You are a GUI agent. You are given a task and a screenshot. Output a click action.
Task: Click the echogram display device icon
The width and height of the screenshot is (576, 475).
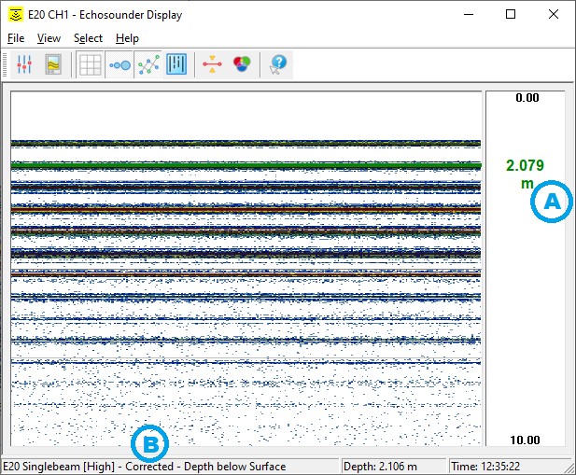point(53,65)
